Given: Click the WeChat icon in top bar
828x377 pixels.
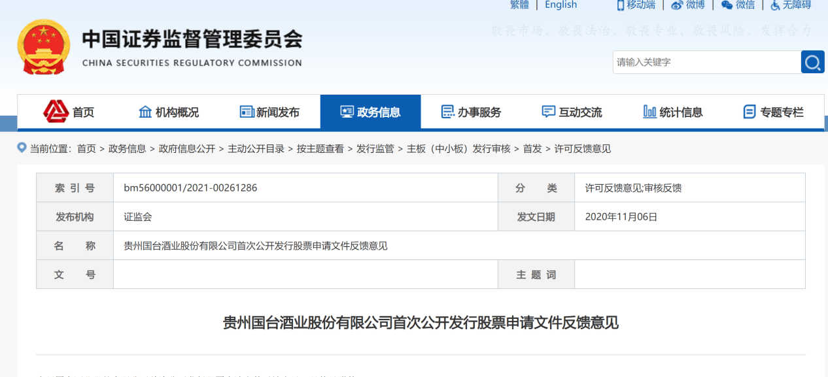Looking at the screenshot, I should pyautogui.click(x=727, y=5).
